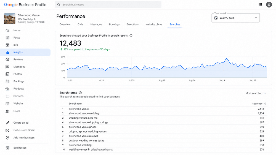This screenshot has width=276, height=155.
Task: Select the Website clicks tab
Action: point(154,25)
